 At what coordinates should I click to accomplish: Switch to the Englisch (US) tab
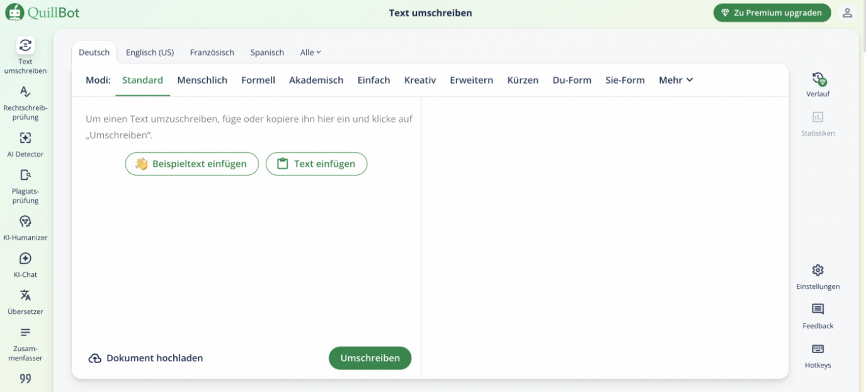pos(149,52)
